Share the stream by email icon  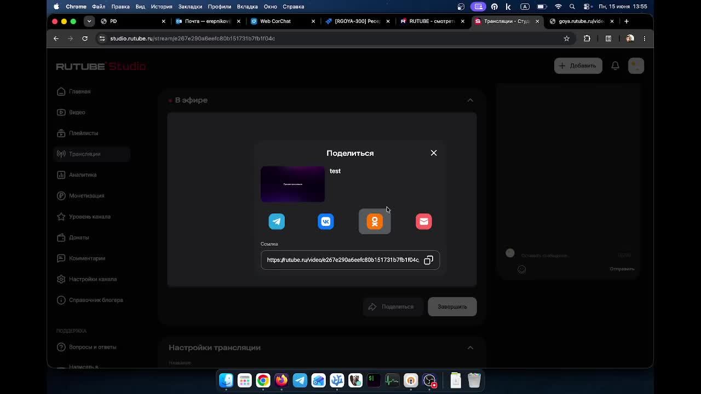click(424, 221)
